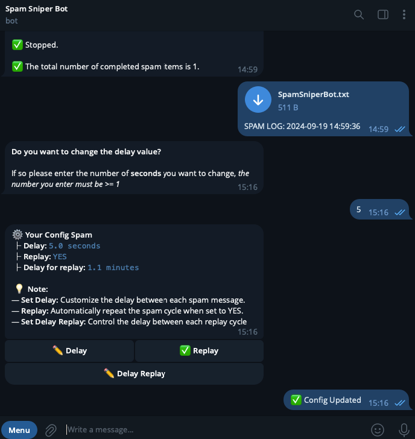Open the bot Menu button

click(x=19, y=430)
